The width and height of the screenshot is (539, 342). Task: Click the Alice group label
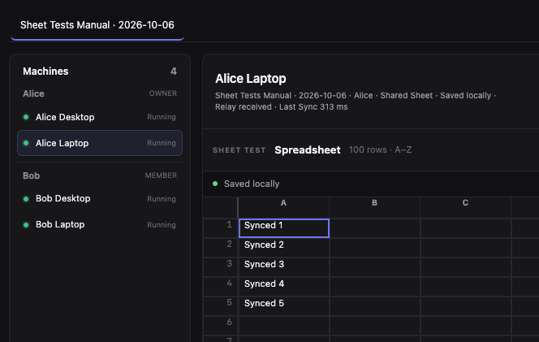33,93
